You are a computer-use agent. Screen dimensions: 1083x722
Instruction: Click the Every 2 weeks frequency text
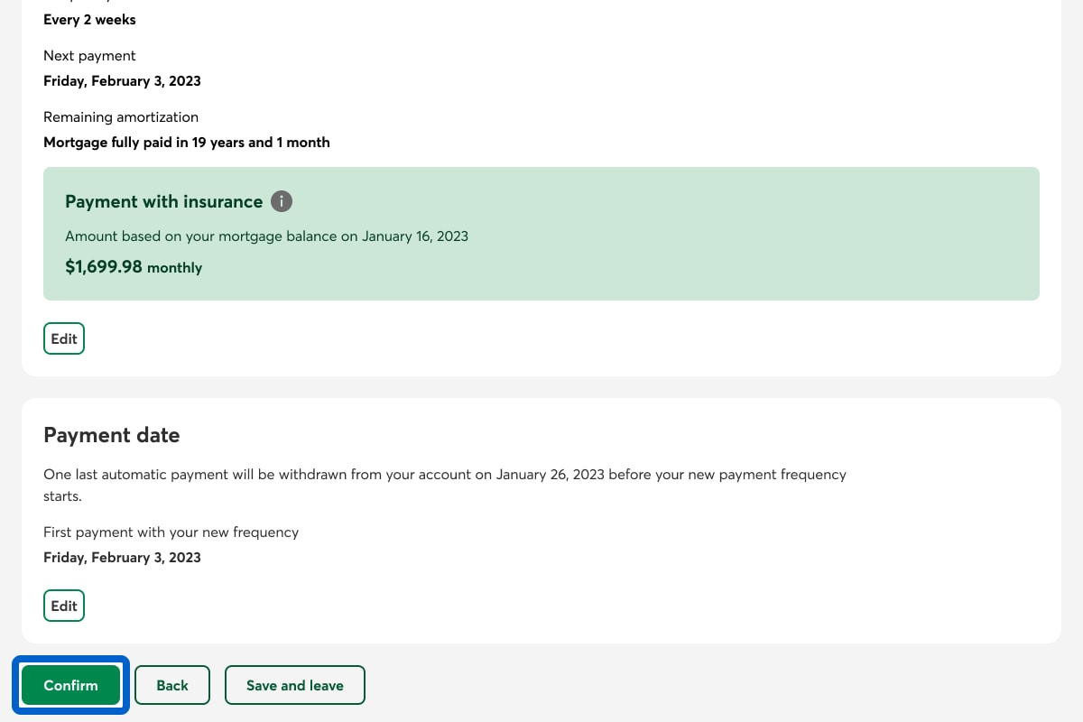pos(89,19)
